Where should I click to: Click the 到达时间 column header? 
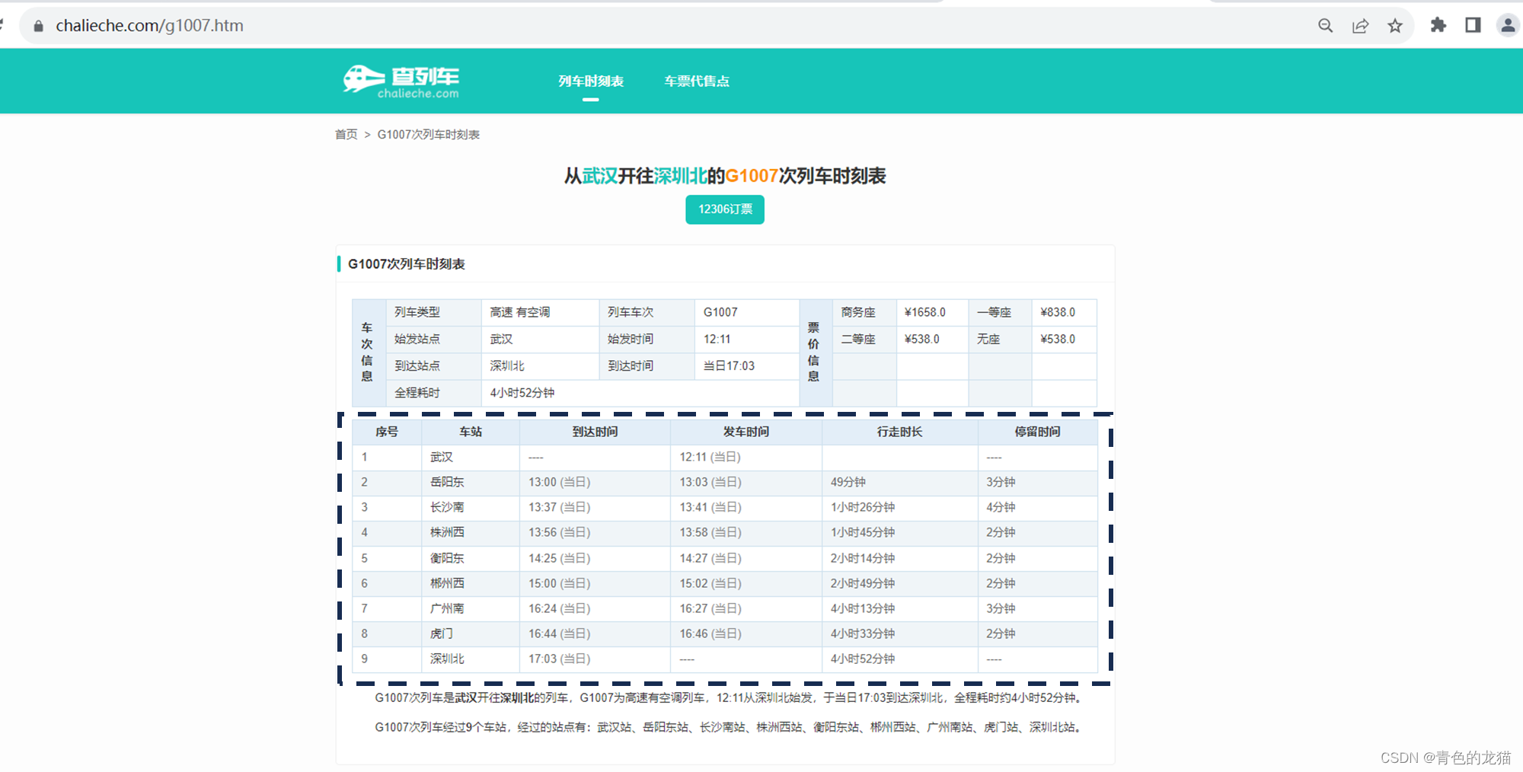595,432
